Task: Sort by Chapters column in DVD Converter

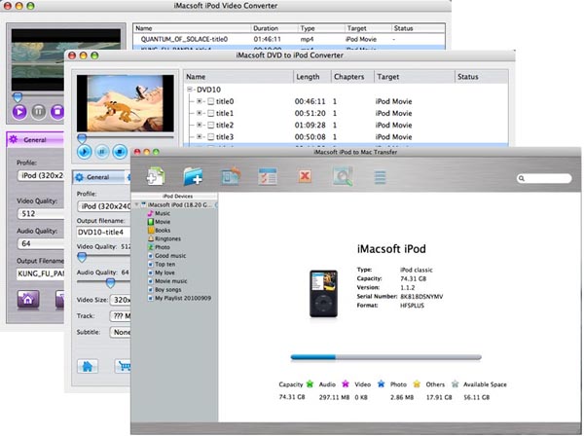Action: (352, 76)
